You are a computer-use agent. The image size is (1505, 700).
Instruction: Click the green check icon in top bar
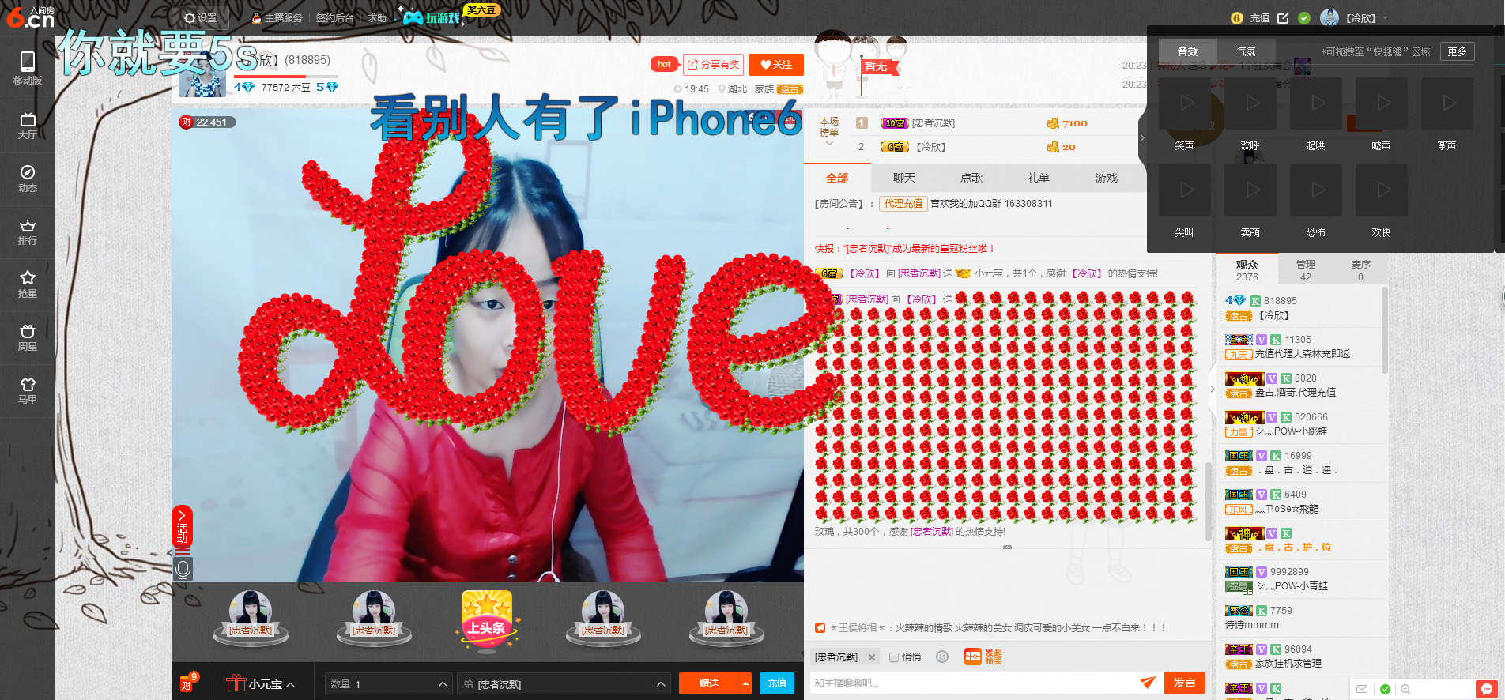[1304, 17]
